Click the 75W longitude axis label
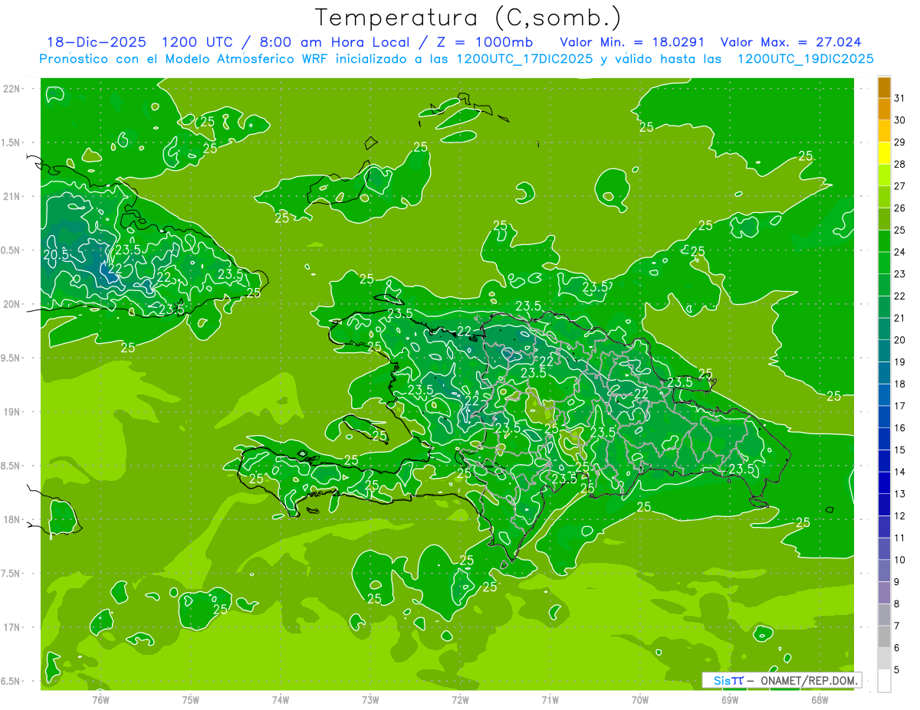The image size is (920, 710). click(x=191, y=699)
